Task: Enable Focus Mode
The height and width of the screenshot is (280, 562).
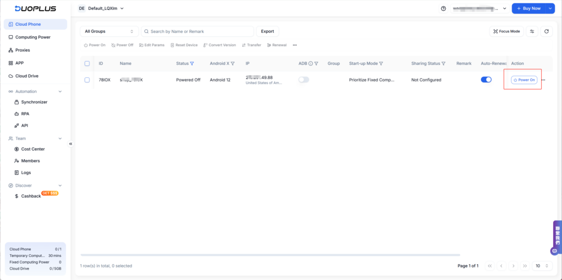Action: coord(507,31)
